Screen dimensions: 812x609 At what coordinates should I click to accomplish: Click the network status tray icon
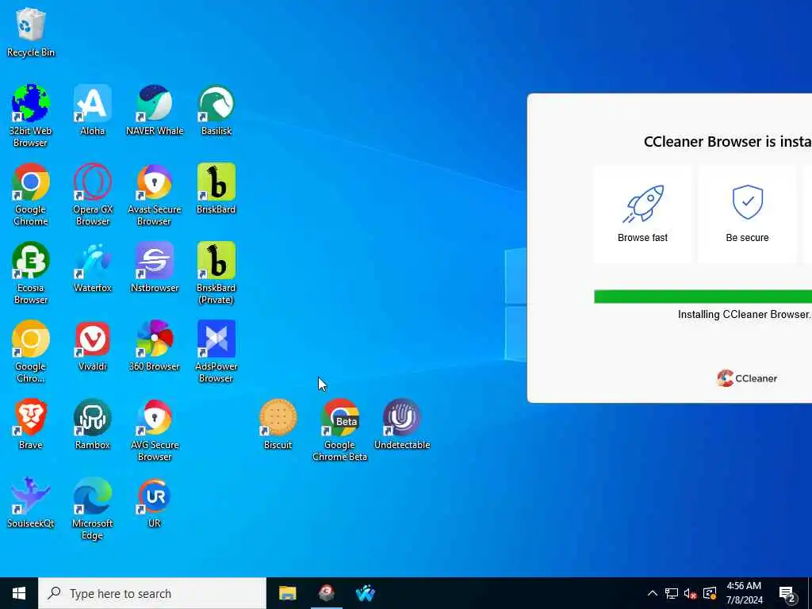tap(672, 593)
